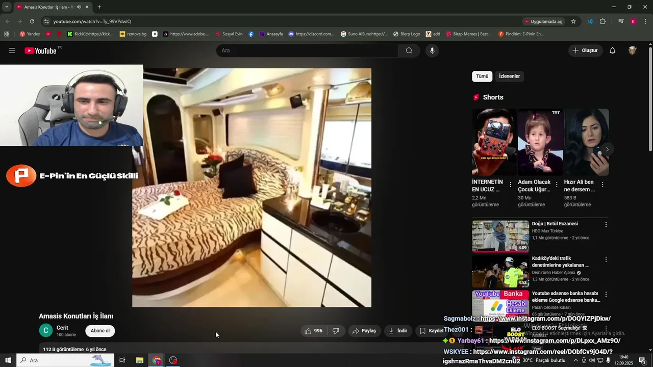Viewport: 653px width, 367px height.
Task: Open the Anasayfa bookmark
Action: coord(271,34)
